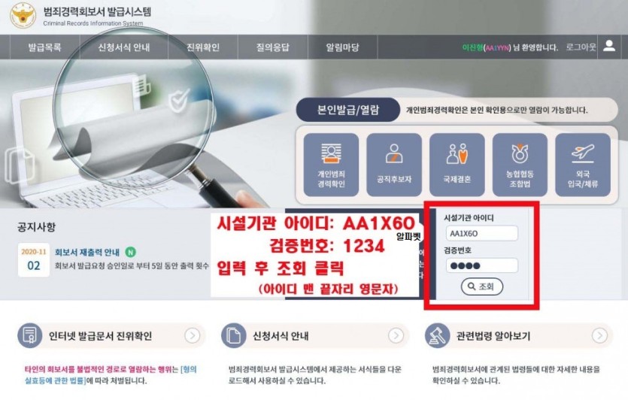Click the 검증번호 password field
628x400 pixels.
tap(482, 265)
